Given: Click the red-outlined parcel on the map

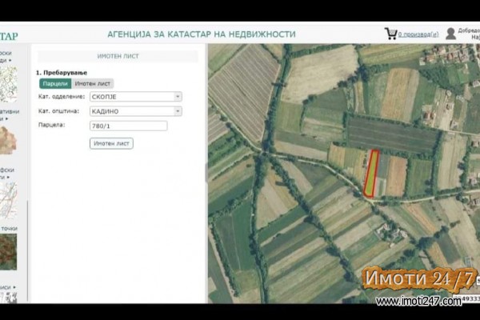Looking at the screenshot, I should [370, 173].
